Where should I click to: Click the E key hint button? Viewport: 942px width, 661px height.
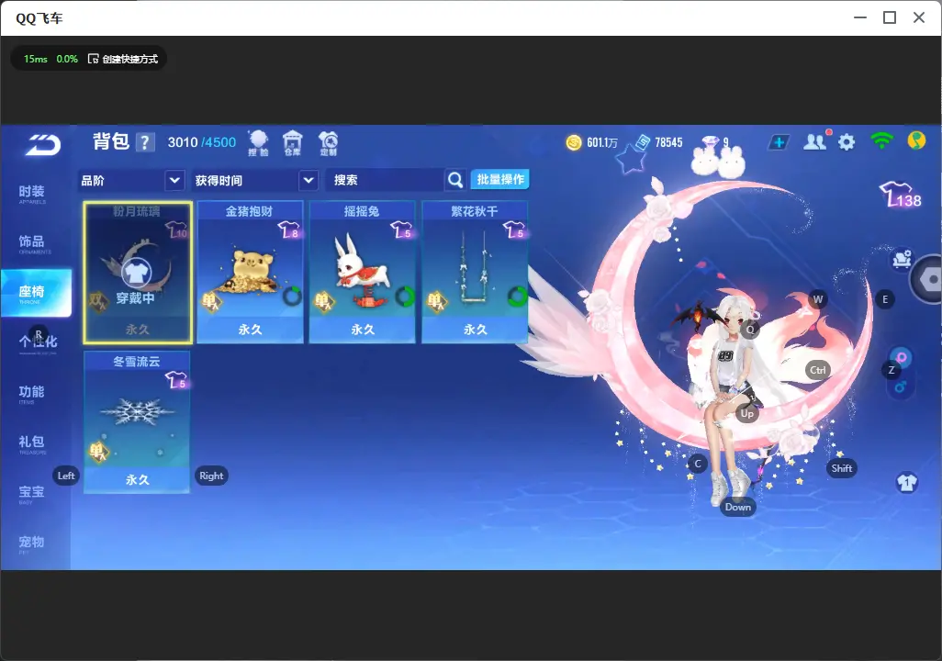coord(885,299)
